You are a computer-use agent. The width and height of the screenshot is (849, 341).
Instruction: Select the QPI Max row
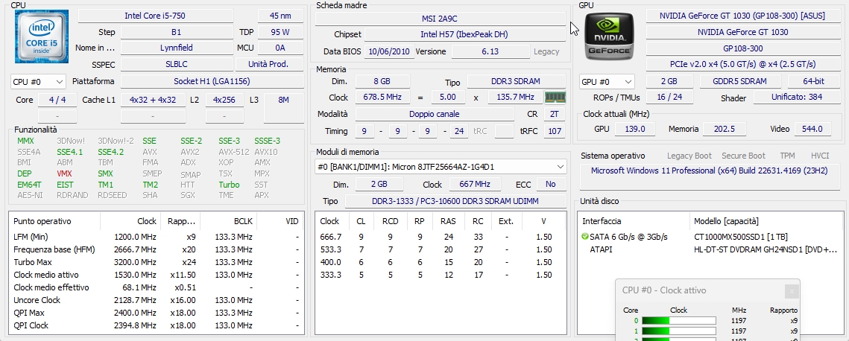coord(156,313)
